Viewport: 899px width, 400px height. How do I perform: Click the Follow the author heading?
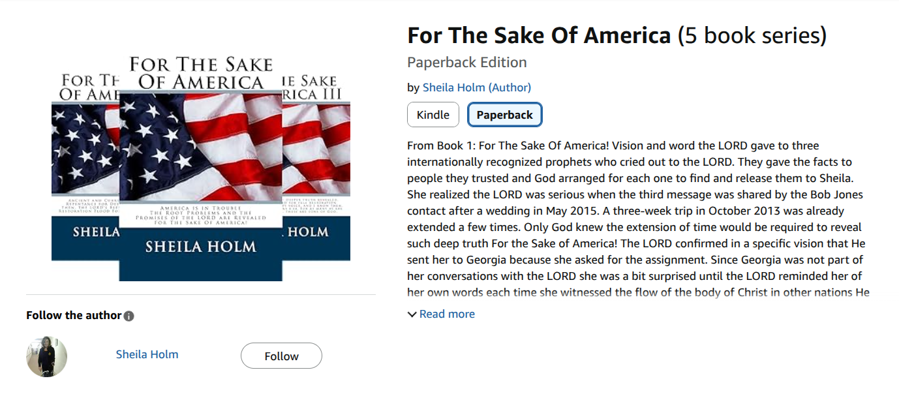click(x=74, y=316)
